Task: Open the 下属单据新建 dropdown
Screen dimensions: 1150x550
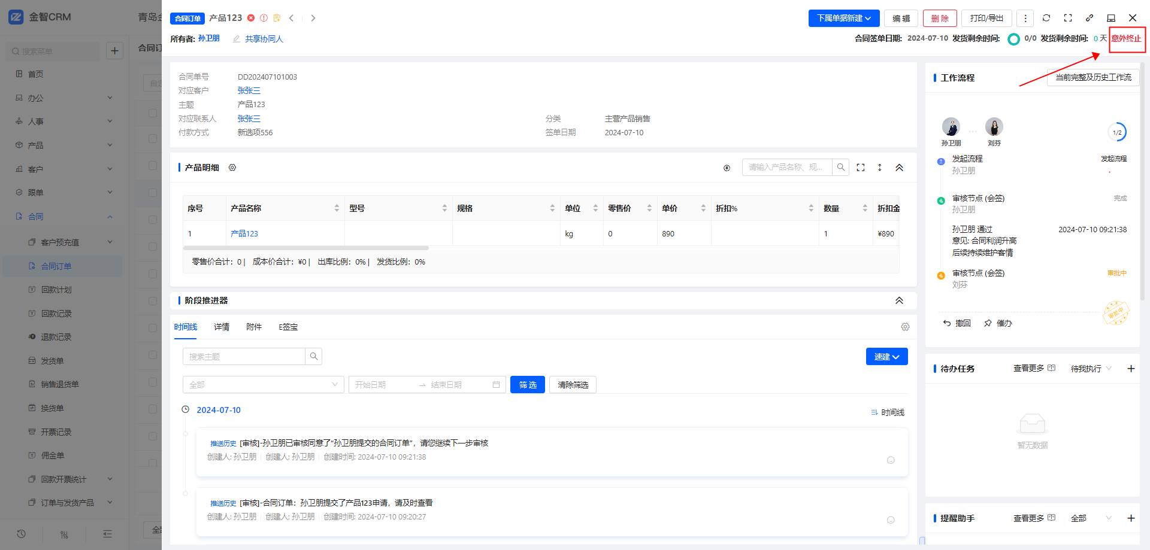Action: [x=844, y=18]
